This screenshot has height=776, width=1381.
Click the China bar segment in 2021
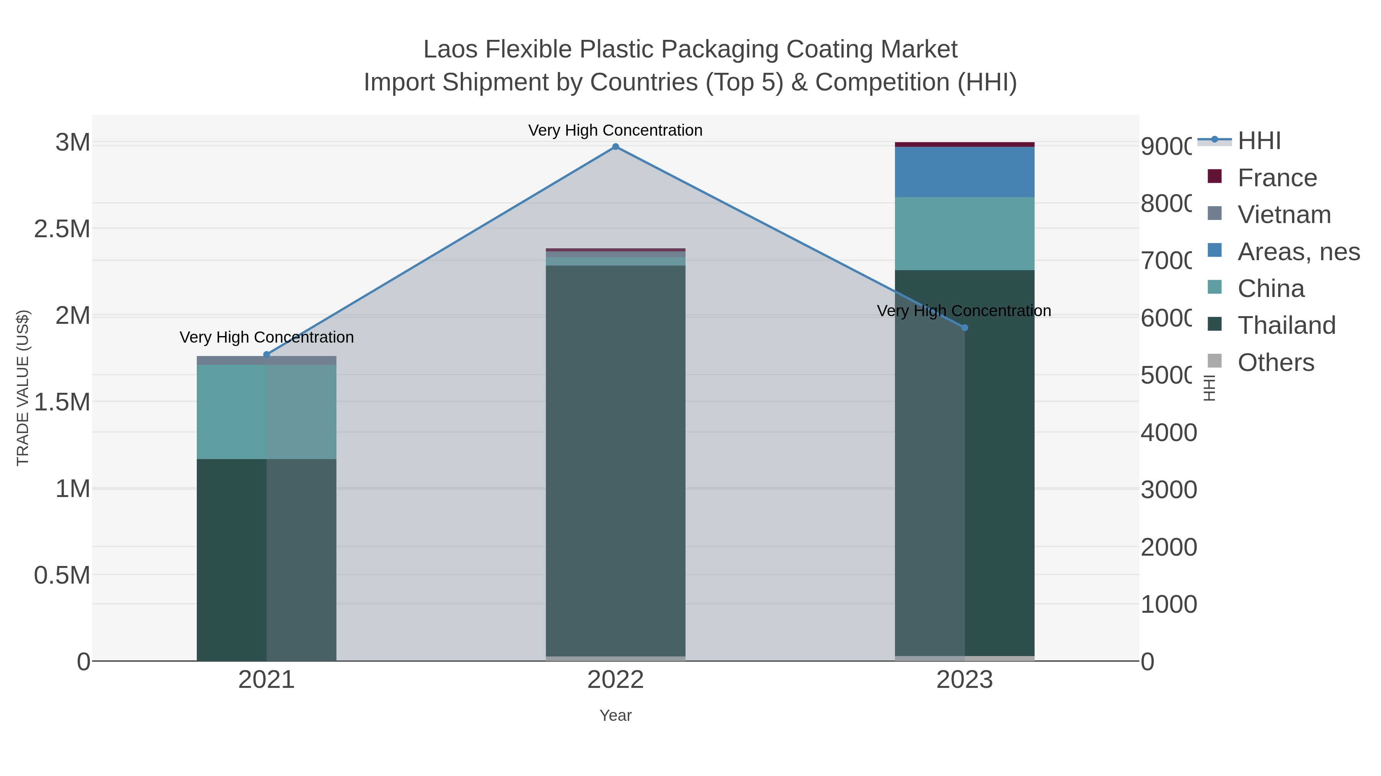[x=267, y=412]
